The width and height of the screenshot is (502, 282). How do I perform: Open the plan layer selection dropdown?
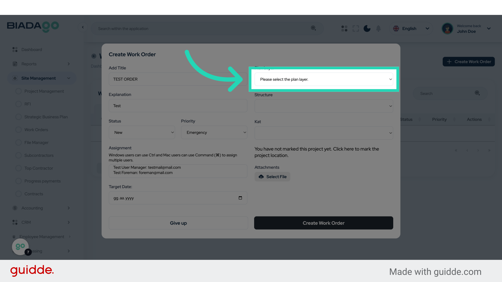tap(324, 79)
